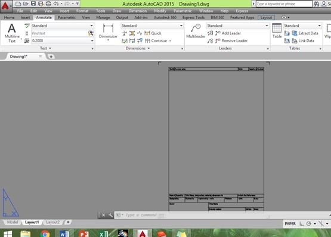Click Extract Data in Tables panel
This screenshot has width=331, height=237.
[x=305, y=33]
